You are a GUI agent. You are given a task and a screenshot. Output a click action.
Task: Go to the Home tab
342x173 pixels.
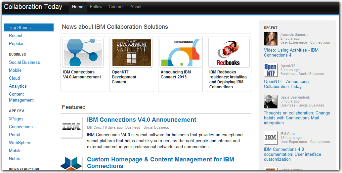[x=78, y=7]
